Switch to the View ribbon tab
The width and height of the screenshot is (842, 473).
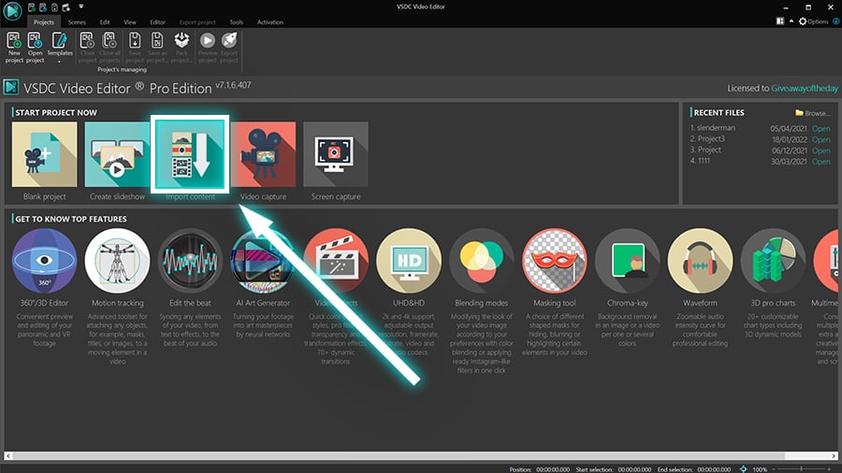click(x=130, y=22)
